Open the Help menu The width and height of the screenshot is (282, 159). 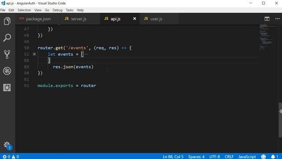click(80, 10)
